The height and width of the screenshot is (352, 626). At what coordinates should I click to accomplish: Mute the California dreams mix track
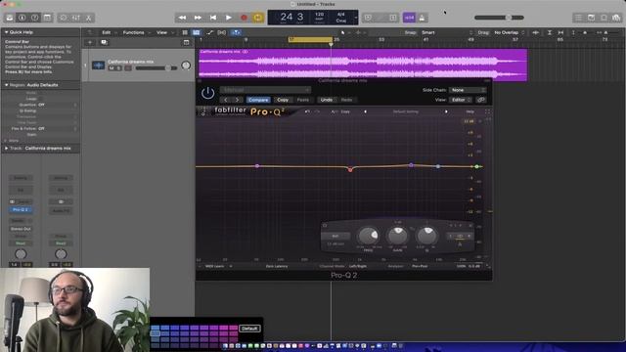[112, 68]
